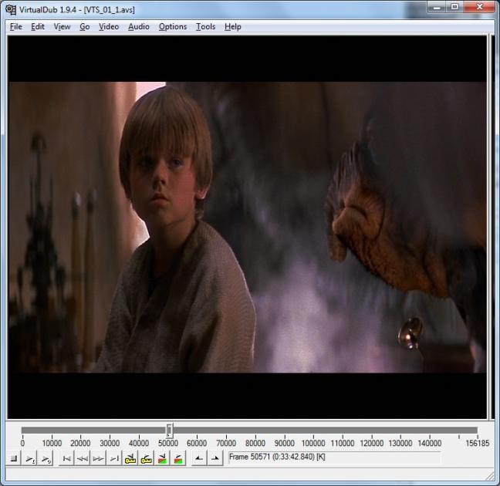This screenshot has width=500, height=486.
Task: Click the Stop playback button
Action: click(x=14, y=458)
